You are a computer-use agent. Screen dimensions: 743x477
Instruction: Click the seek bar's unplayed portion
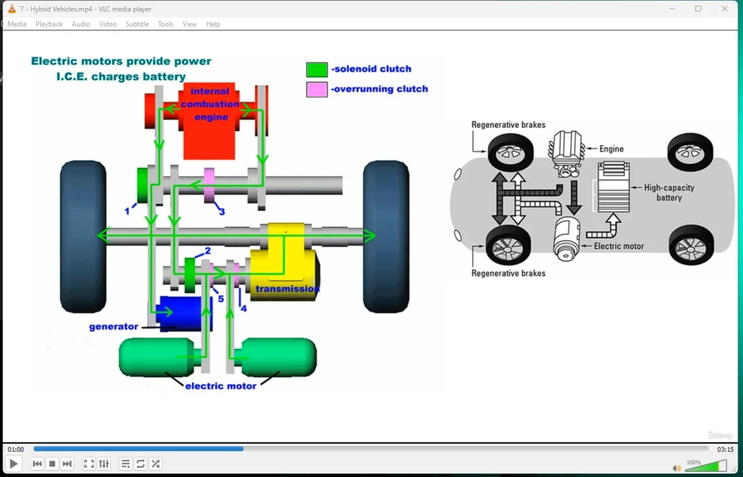(x=463, y=449)
